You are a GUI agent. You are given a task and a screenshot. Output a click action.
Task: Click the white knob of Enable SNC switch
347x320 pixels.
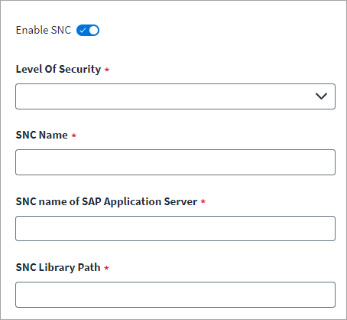93,31
